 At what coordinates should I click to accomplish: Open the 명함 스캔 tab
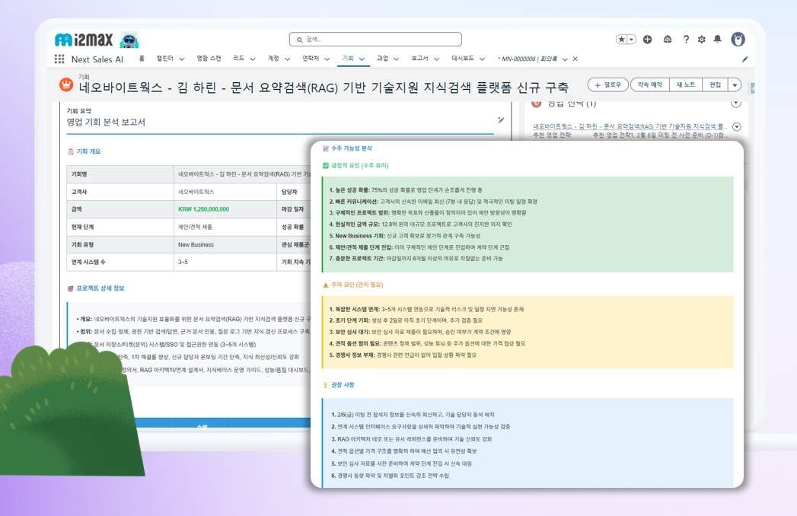[x=209, y=59]
